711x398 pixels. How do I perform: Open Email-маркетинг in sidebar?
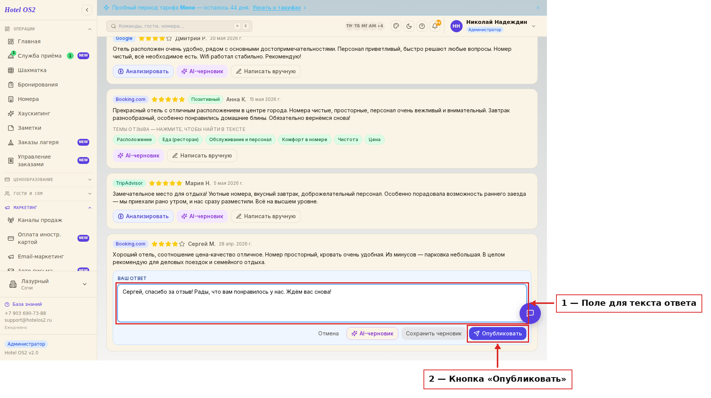tap(48, 256)
